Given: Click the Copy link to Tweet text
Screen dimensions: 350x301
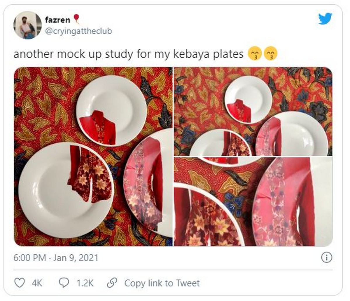Looking at the screenshot, I should (162, 283).
